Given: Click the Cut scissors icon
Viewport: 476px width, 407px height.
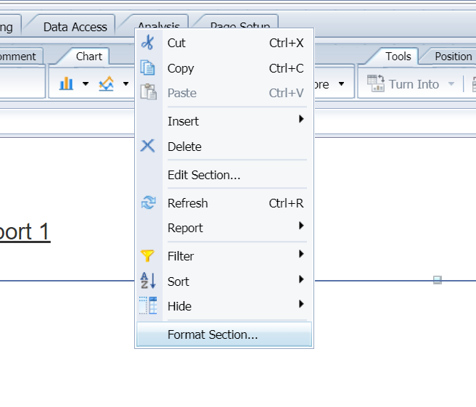Looking at the screenshot, I should [148, 43].
